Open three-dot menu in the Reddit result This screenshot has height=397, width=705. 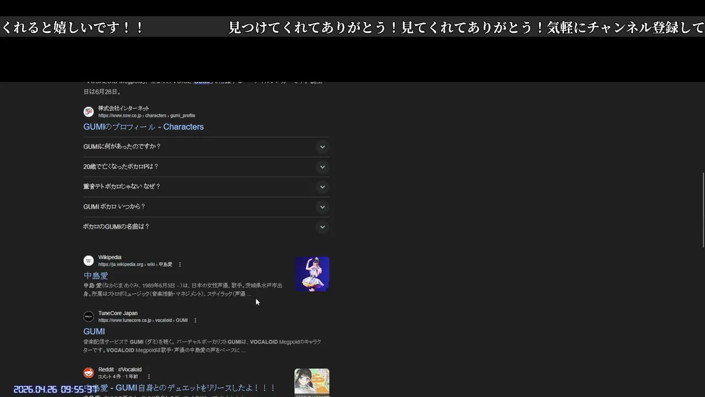[x=148, y=377]
